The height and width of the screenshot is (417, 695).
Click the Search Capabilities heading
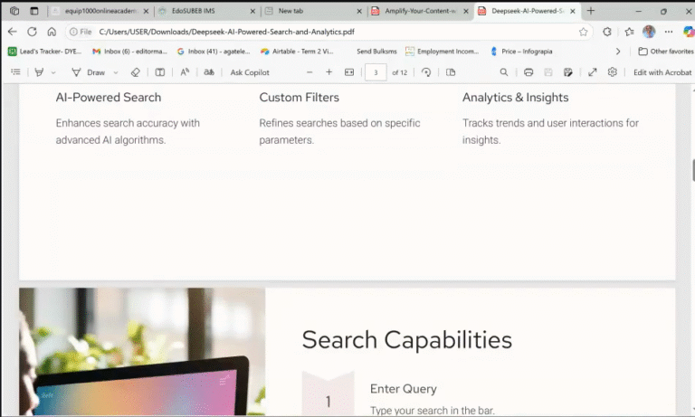[407, 340]
